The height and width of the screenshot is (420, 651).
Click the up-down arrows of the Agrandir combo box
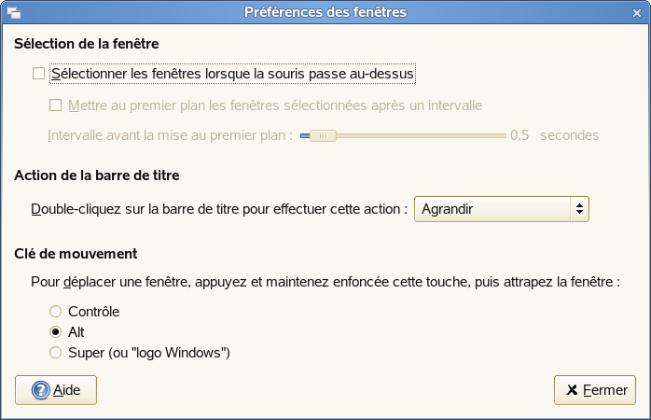[579, 209]
